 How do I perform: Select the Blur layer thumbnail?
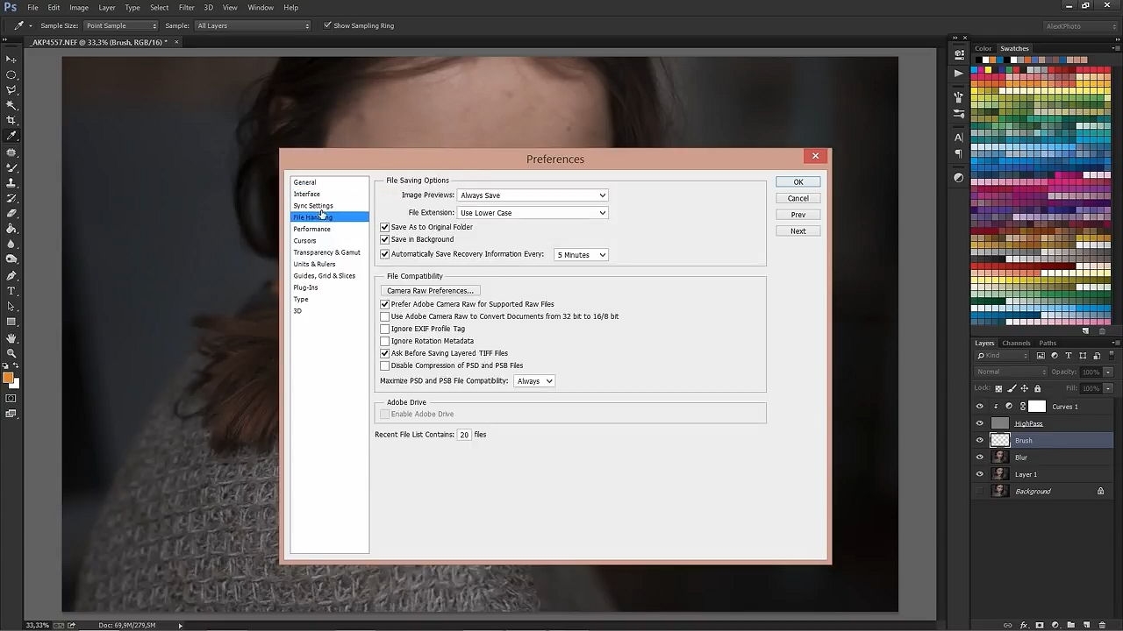click(1000, 457)
